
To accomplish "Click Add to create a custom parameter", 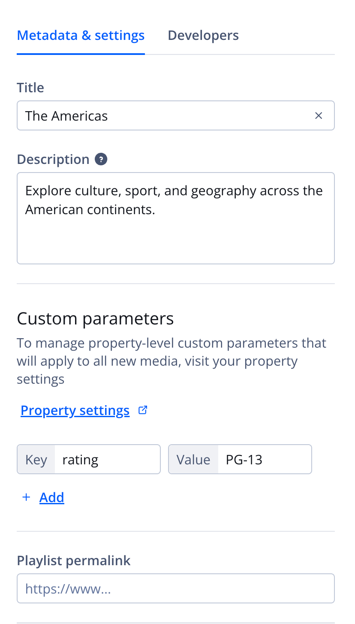I will click(52, 497).
